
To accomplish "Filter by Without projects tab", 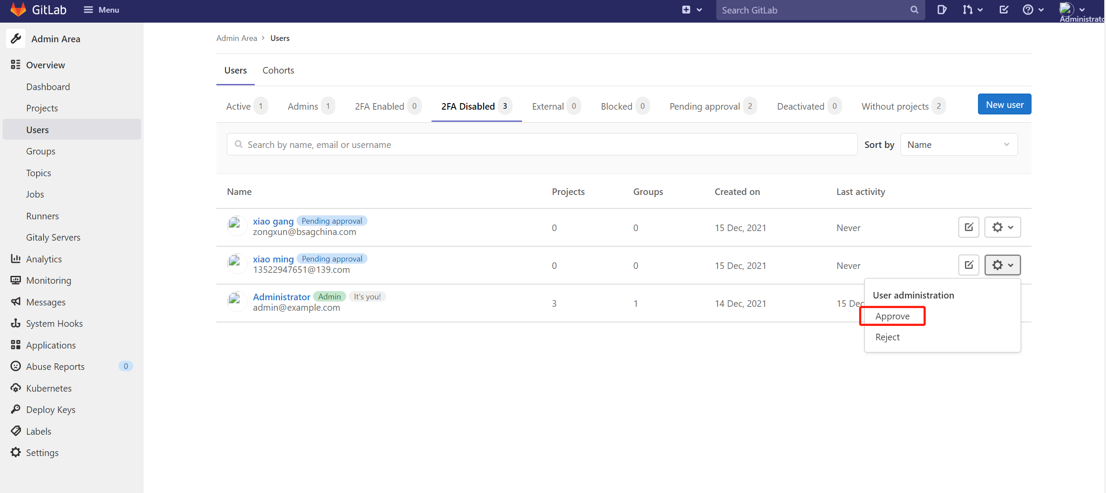I will click(904, 106).
